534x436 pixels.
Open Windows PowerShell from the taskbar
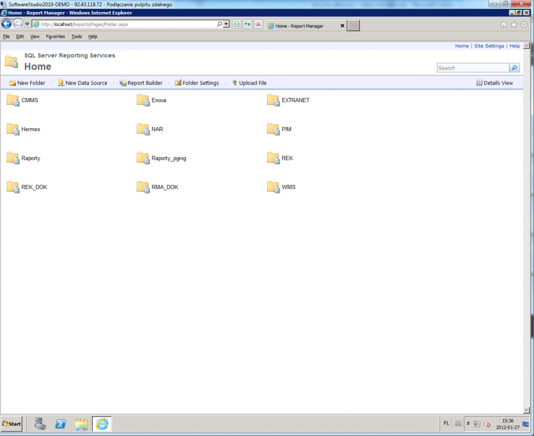click(61, 424)
